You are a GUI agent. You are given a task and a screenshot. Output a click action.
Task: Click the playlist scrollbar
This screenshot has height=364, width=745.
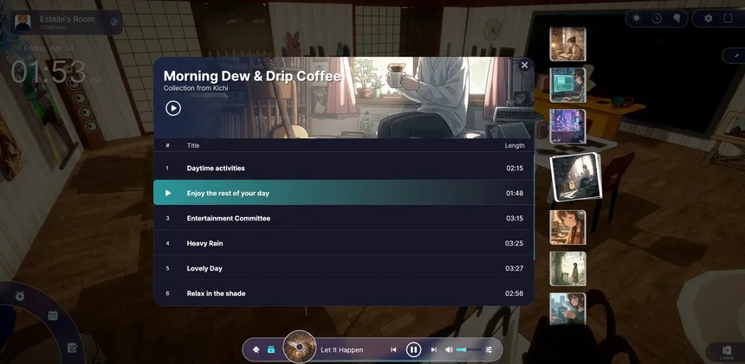(534, 206)
